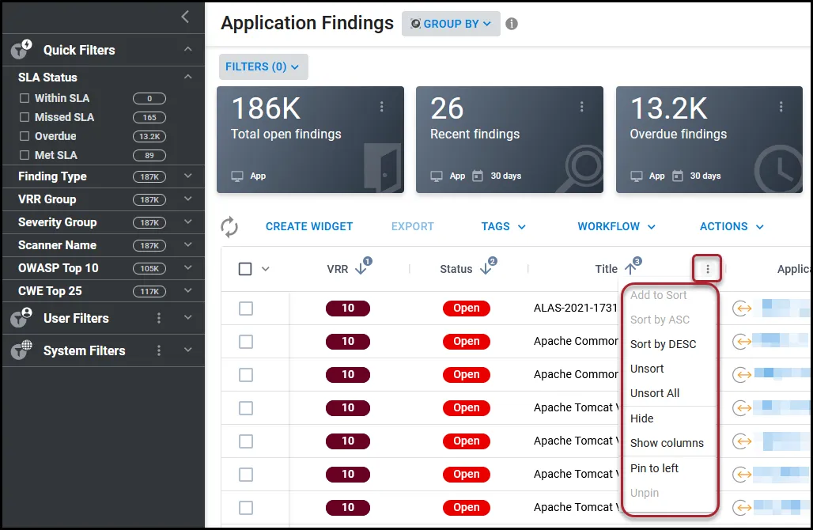
Task: Click the Status column header label
Action: (x=456, y=269)
